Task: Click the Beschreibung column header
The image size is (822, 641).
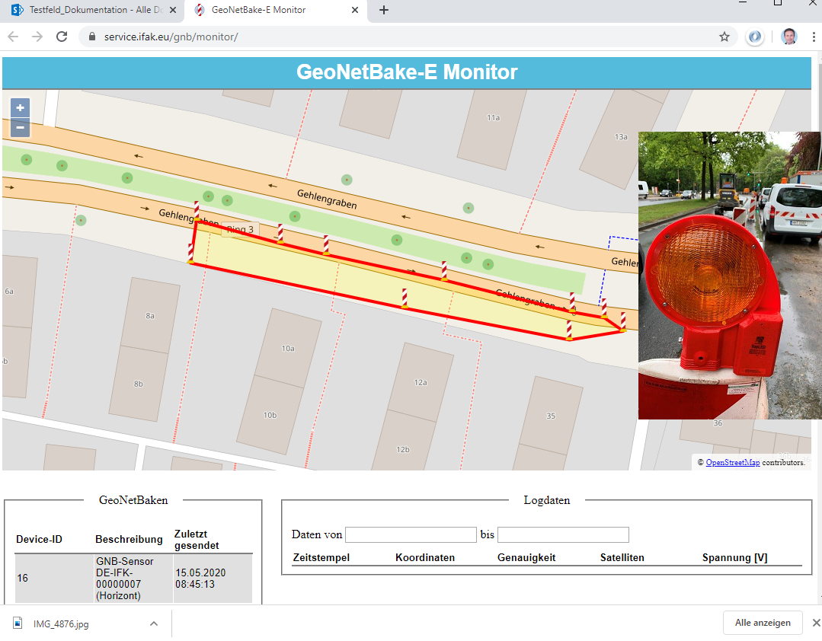Action: [x=129, y=540]
